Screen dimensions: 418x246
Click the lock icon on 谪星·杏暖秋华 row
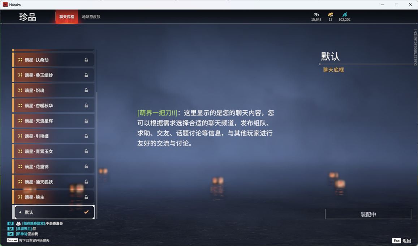[x=86, y=105]
